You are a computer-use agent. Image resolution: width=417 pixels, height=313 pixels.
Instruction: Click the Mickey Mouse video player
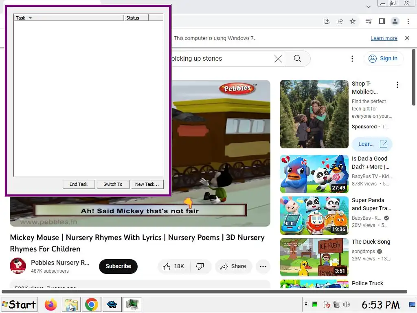pyautogui.click(x=221, y=153)
